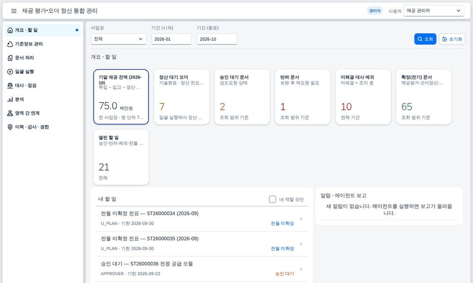Click 전월 미확정 status on ST26000035

(x=282, y=249)
